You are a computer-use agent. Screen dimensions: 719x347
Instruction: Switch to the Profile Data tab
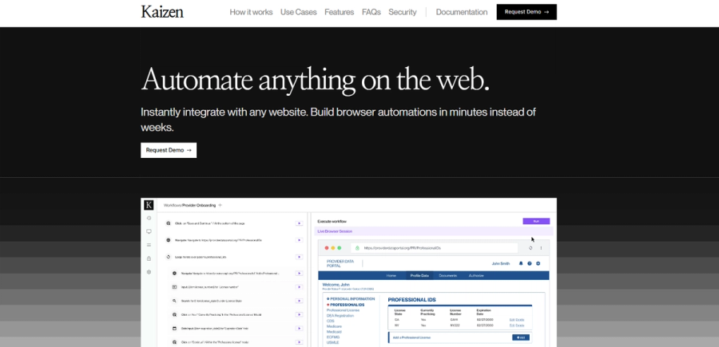(419, 275)
